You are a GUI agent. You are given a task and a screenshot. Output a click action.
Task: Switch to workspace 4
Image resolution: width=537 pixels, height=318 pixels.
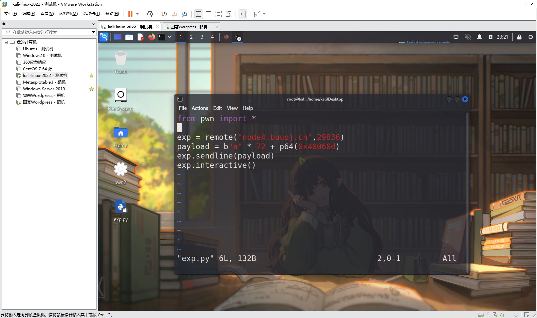click(x=213, y=37)
